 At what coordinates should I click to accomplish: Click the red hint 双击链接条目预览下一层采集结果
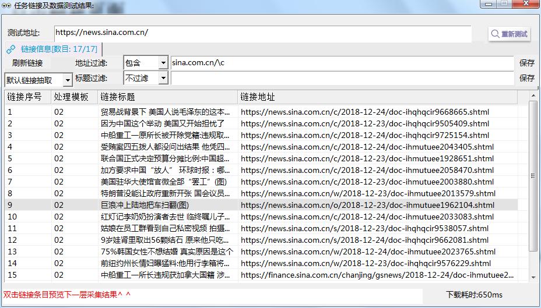click(67, 295)
